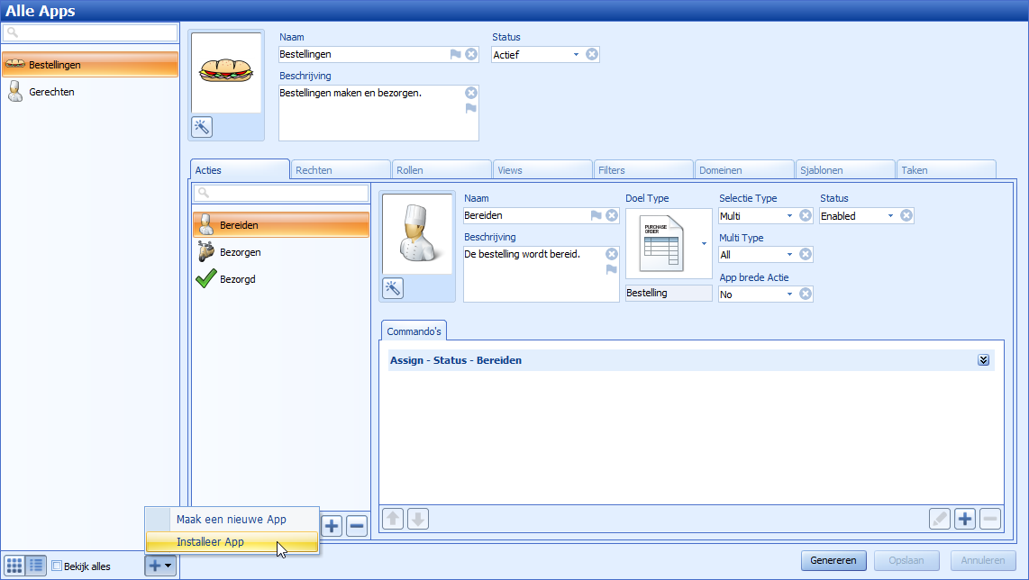Open the Multi Type dropdown
Screen dimensions: 1029x580
[789, 255]
